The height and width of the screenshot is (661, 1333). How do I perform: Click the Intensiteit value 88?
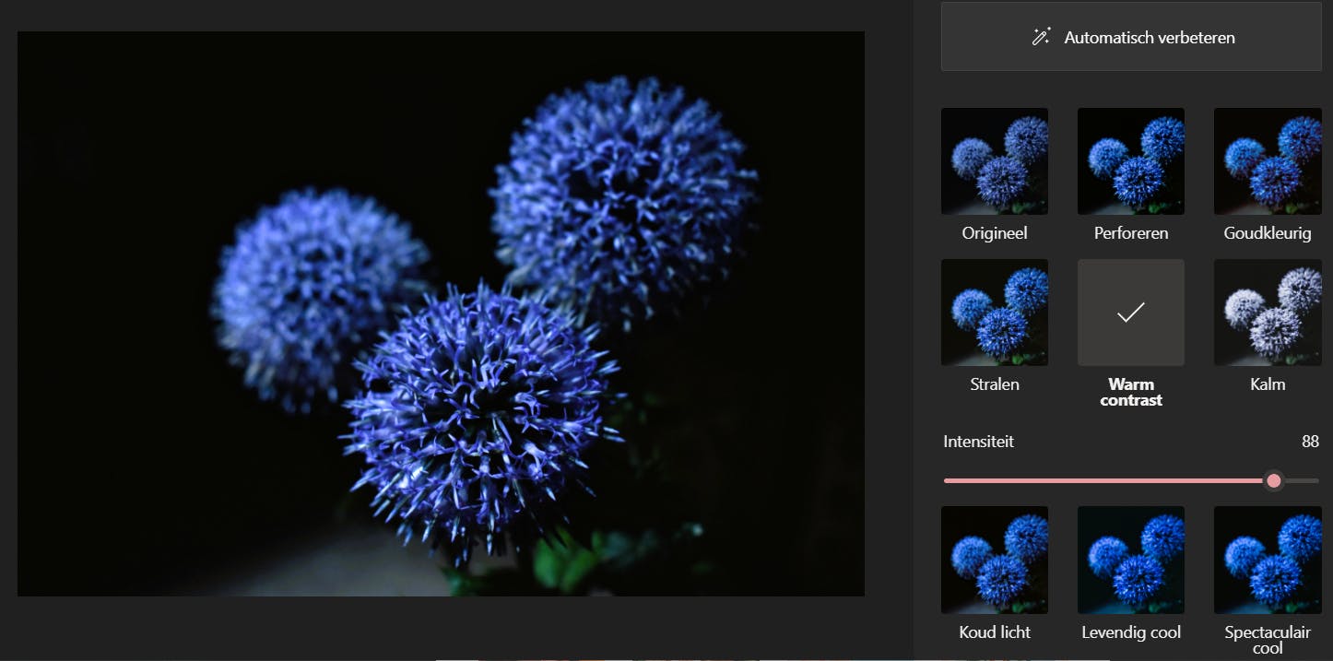click(x=1310, y=442)
